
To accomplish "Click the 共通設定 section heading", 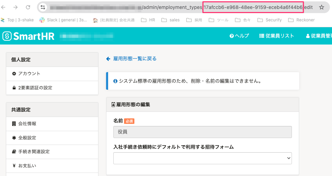I will tap(21, 110).
